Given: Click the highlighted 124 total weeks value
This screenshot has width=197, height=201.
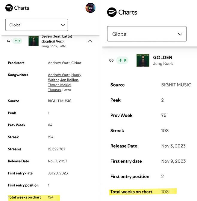Looking at the screenshot, I should tap(51, 197).
